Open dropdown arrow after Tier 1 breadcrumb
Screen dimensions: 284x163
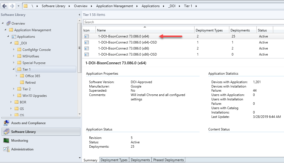pyautogui.click(x=196, y=6)
